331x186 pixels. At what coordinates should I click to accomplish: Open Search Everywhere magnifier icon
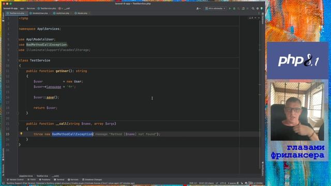coord(253,8)
